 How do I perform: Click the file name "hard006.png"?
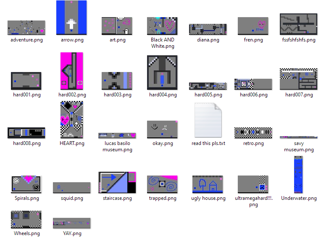pos(254,95)
